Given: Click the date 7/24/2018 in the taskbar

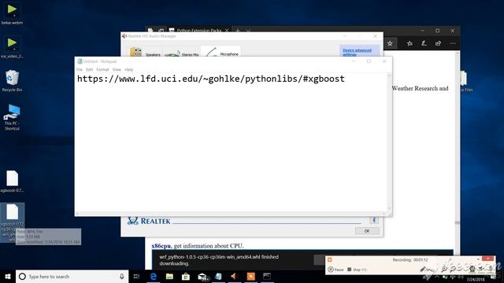Looking at the screenshot, I should 476,280.
